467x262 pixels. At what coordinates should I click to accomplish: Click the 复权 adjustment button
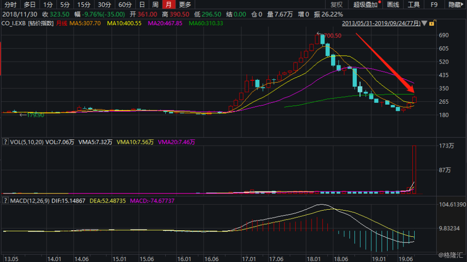click(x=336, y=5)
